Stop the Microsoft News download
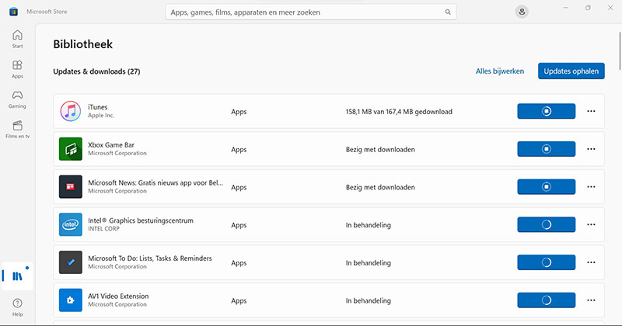The width and height of the screenshot is (622, 326). (x=547, y=186)
